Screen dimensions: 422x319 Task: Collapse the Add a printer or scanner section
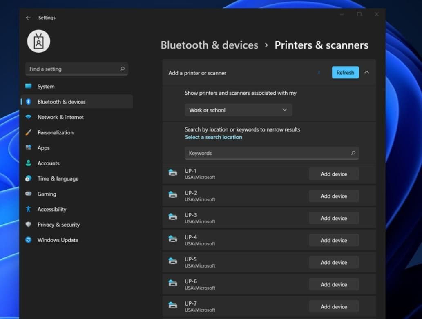coord(366,72)
